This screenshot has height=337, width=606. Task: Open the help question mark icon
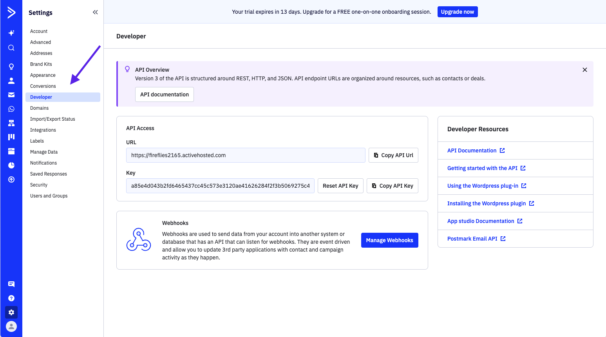click(x=11, y=298)
